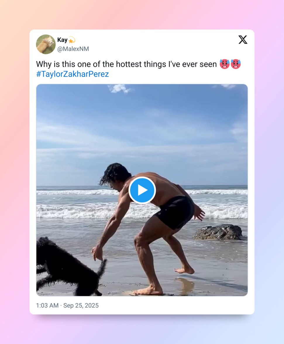Click the Sep 25, 2025 date
284x344 pixels.
(x=81, y=305)
